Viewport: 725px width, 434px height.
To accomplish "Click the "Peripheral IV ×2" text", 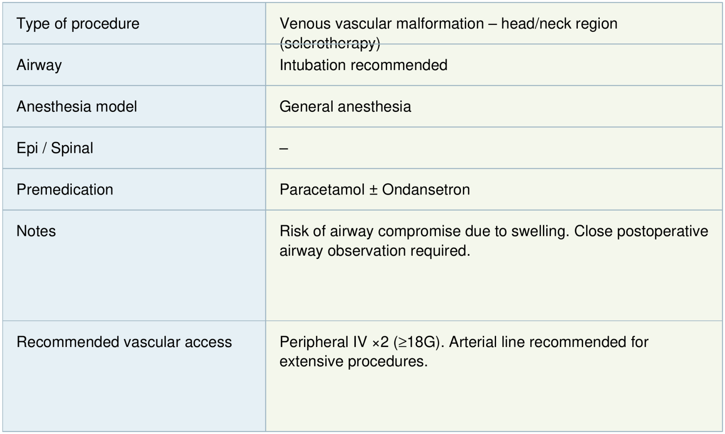I will pyautogui.click(x=334, y=342).
